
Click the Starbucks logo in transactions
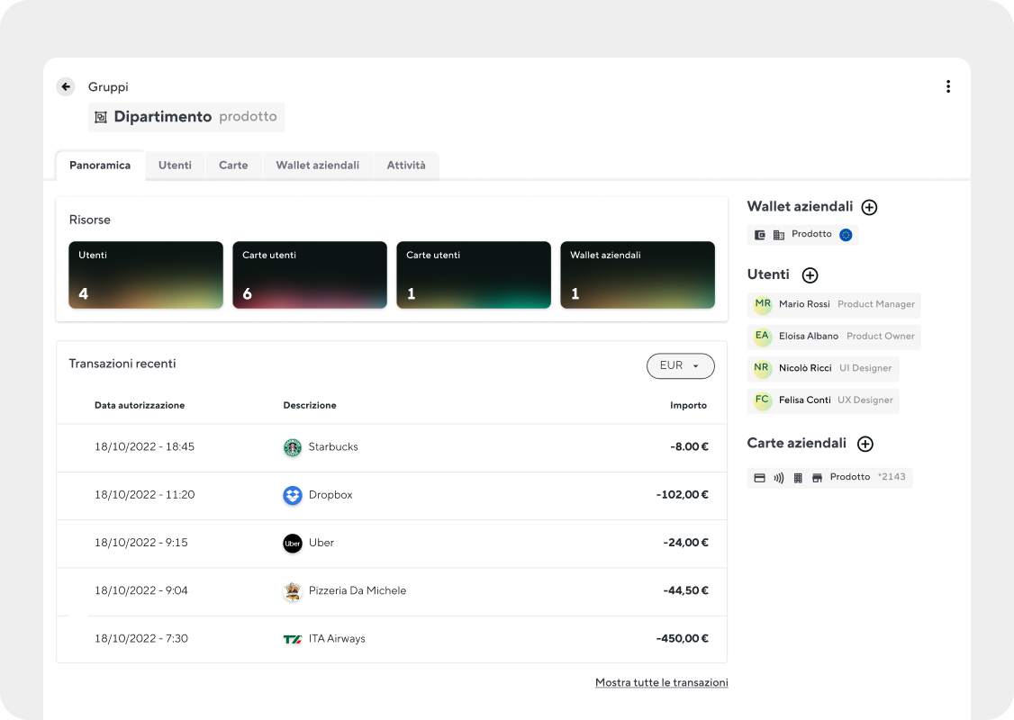293,447
